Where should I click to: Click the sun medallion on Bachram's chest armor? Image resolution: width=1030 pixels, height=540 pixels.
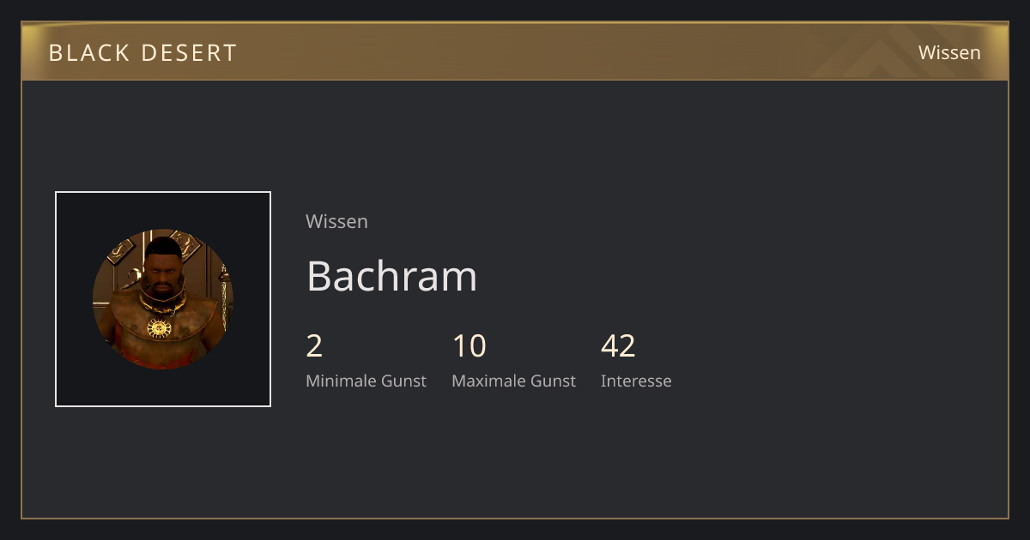pos(158,327)
